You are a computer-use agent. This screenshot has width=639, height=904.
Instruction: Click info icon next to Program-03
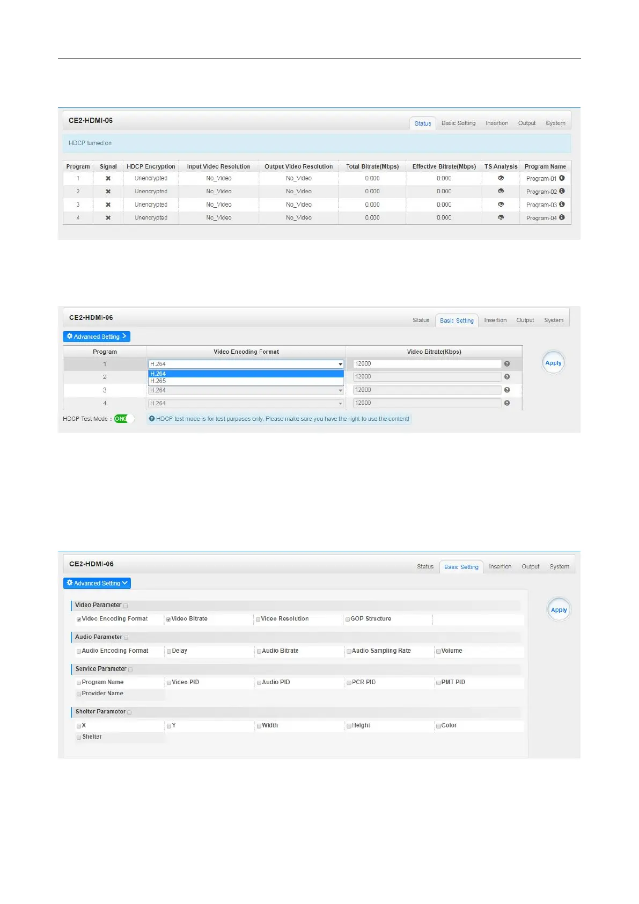[x=562, y=204]
